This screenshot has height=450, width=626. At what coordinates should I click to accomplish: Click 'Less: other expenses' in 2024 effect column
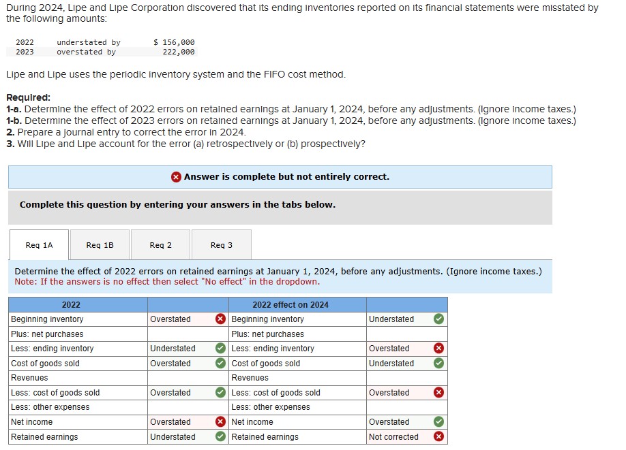[271, 407]
